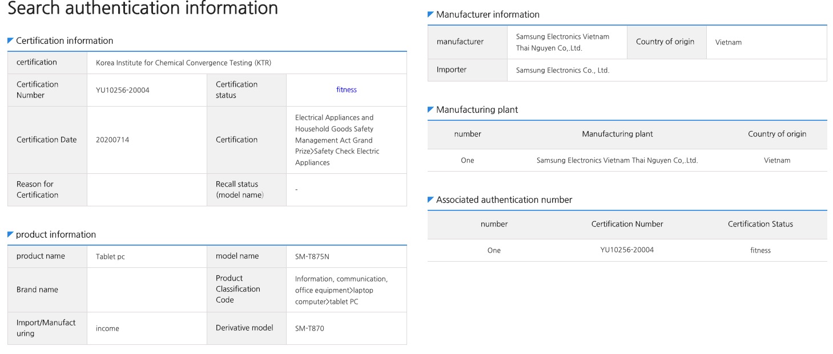Click the "Certification status" label beside the fitness link
Viewport: 833px width, 354px height.
tap(236, 89)
